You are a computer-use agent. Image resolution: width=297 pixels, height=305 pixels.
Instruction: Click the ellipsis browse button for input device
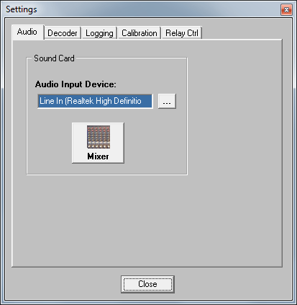pos(167,101)
